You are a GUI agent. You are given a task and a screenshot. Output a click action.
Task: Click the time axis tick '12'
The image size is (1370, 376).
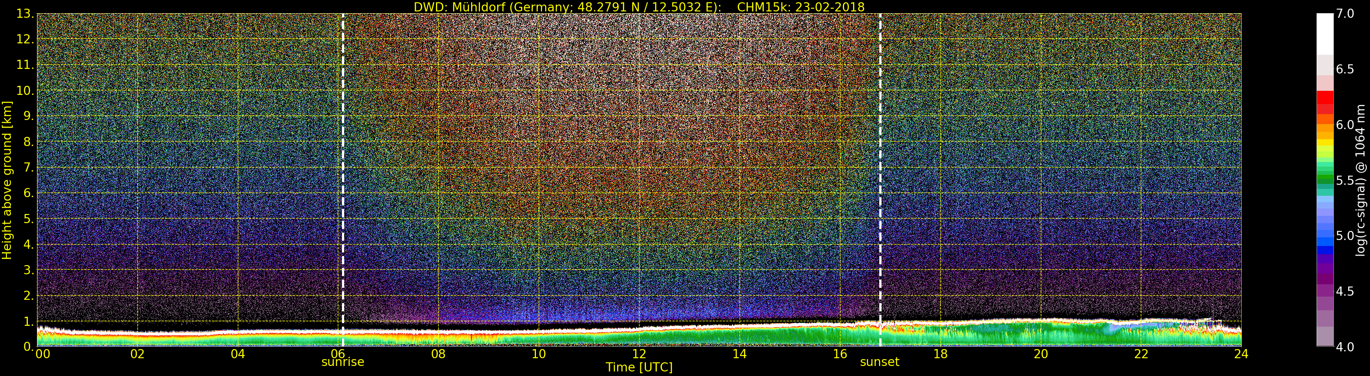[639, 354]
